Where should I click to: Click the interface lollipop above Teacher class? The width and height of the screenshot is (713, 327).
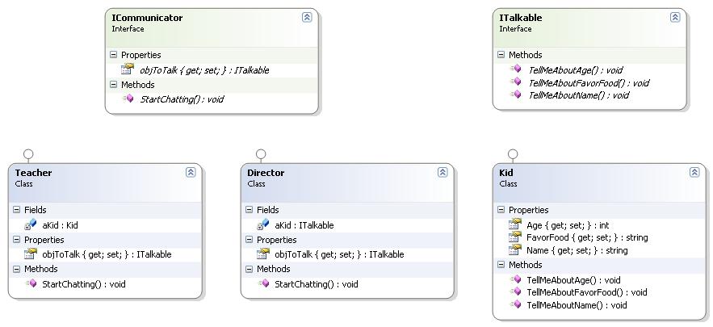pos(28,154)
